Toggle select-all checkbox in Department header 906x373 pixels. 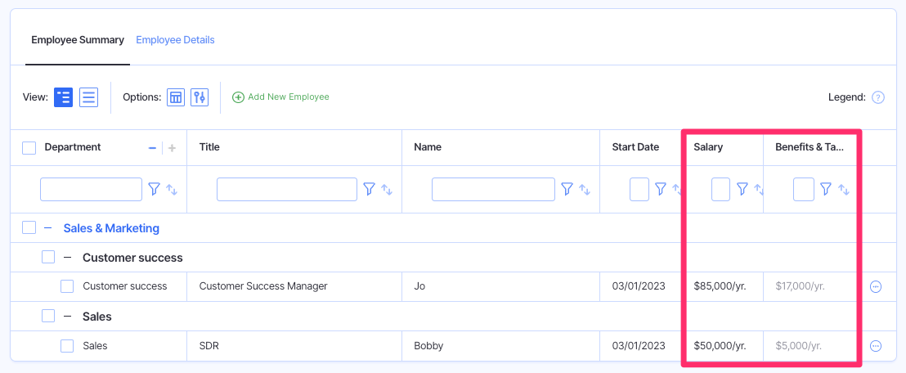[x=29, y=148]
